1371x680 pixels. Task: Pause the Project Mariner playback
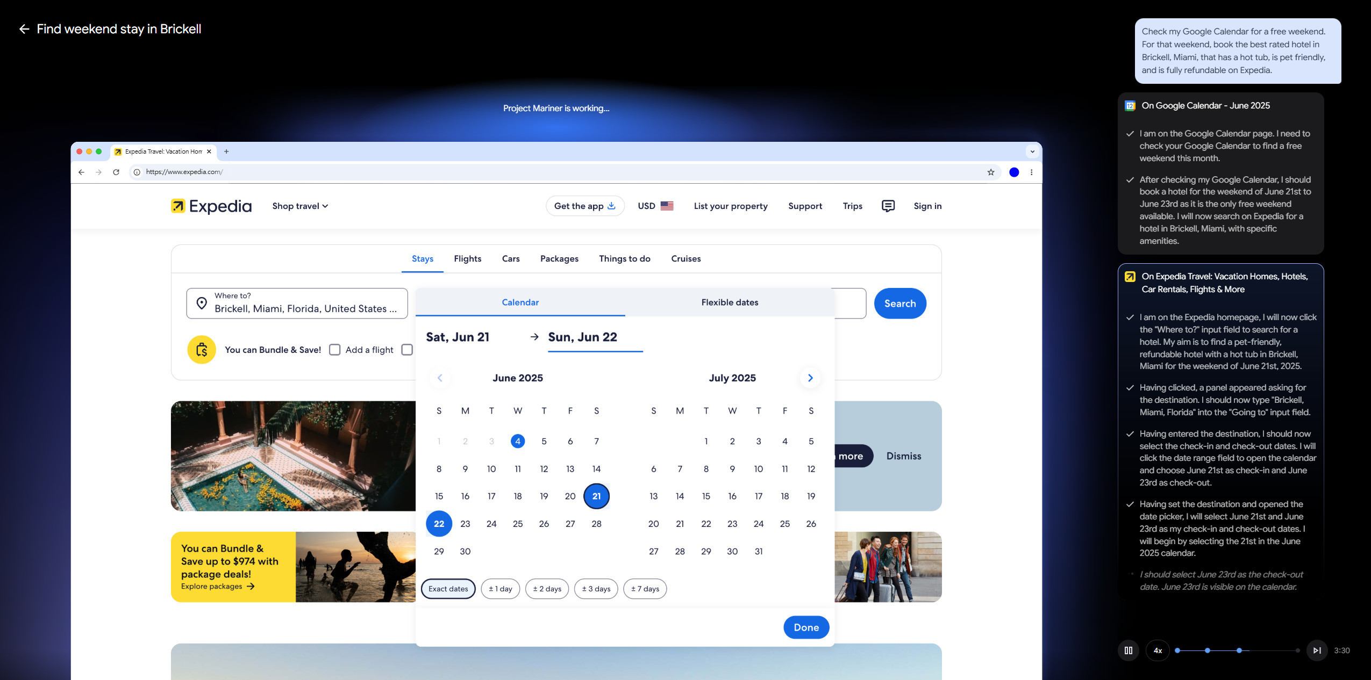(x=1129, y=650)
